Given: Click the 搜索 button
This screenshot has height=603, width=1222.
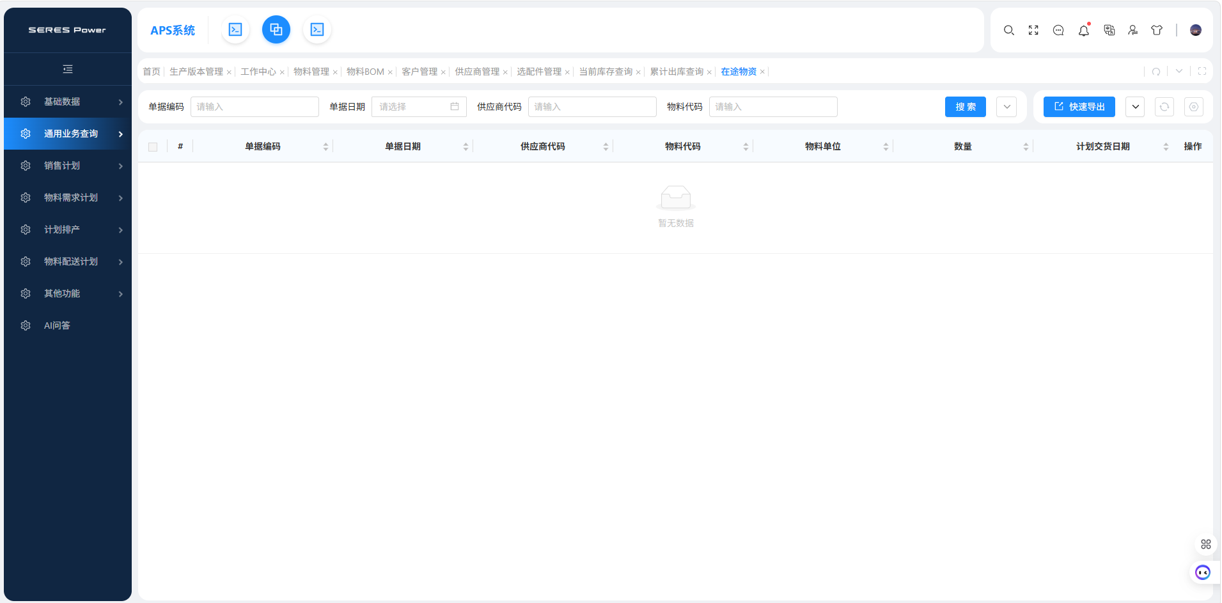Looking at the screenshot, I should coord(966,107).
